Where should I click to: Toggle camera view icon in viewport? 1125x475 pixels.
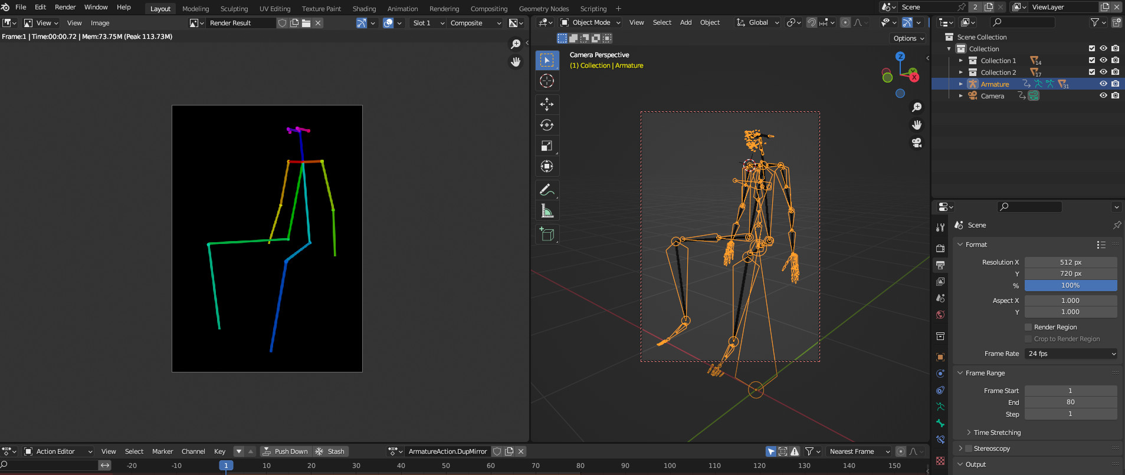[917, 143]
